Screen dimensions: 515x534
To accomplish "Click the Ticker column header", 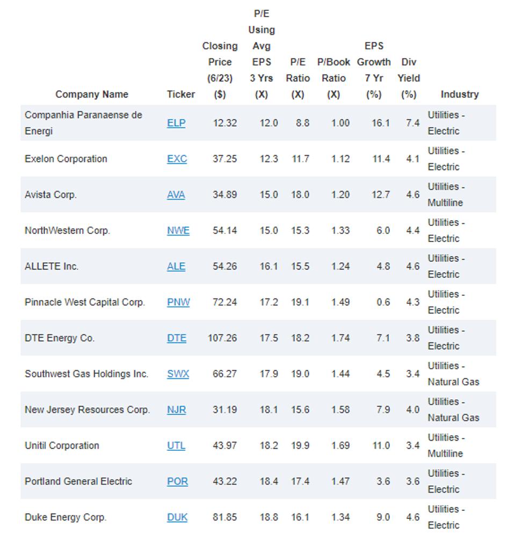I will [x=181, y=94].
